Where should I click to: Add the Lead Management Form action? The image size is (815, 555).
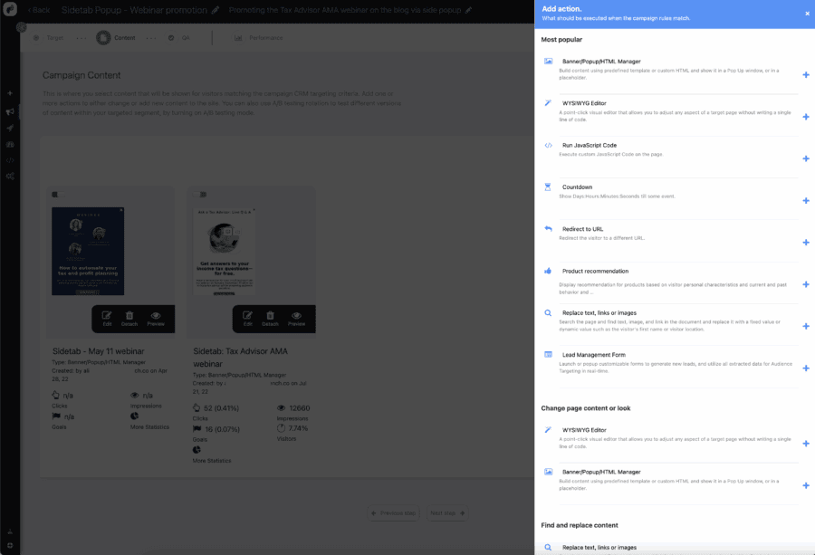(x=805, y=368)
